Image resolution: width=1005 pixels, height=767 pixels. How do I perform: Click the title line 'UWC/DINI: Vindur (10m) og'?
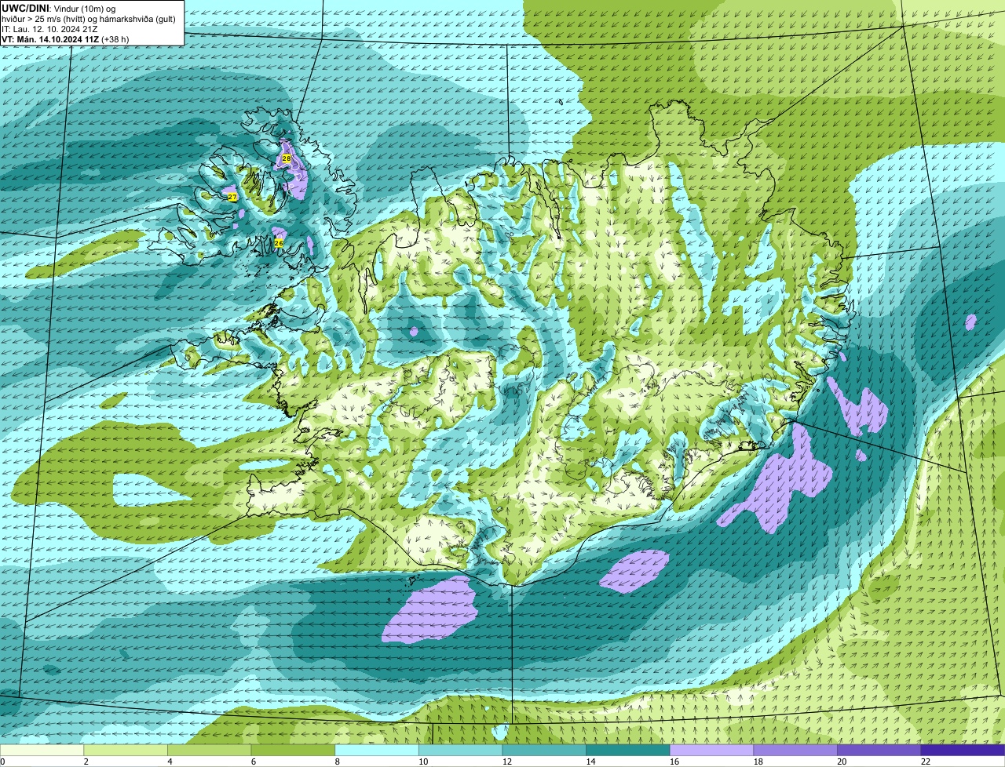(59, 8)
